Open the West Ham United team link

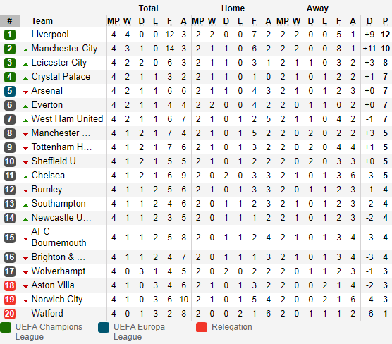[67, 118]
